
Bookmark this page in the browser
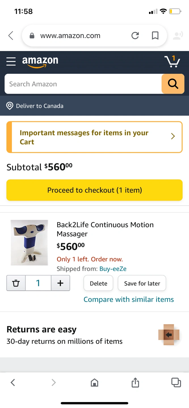tap(155, 36)
